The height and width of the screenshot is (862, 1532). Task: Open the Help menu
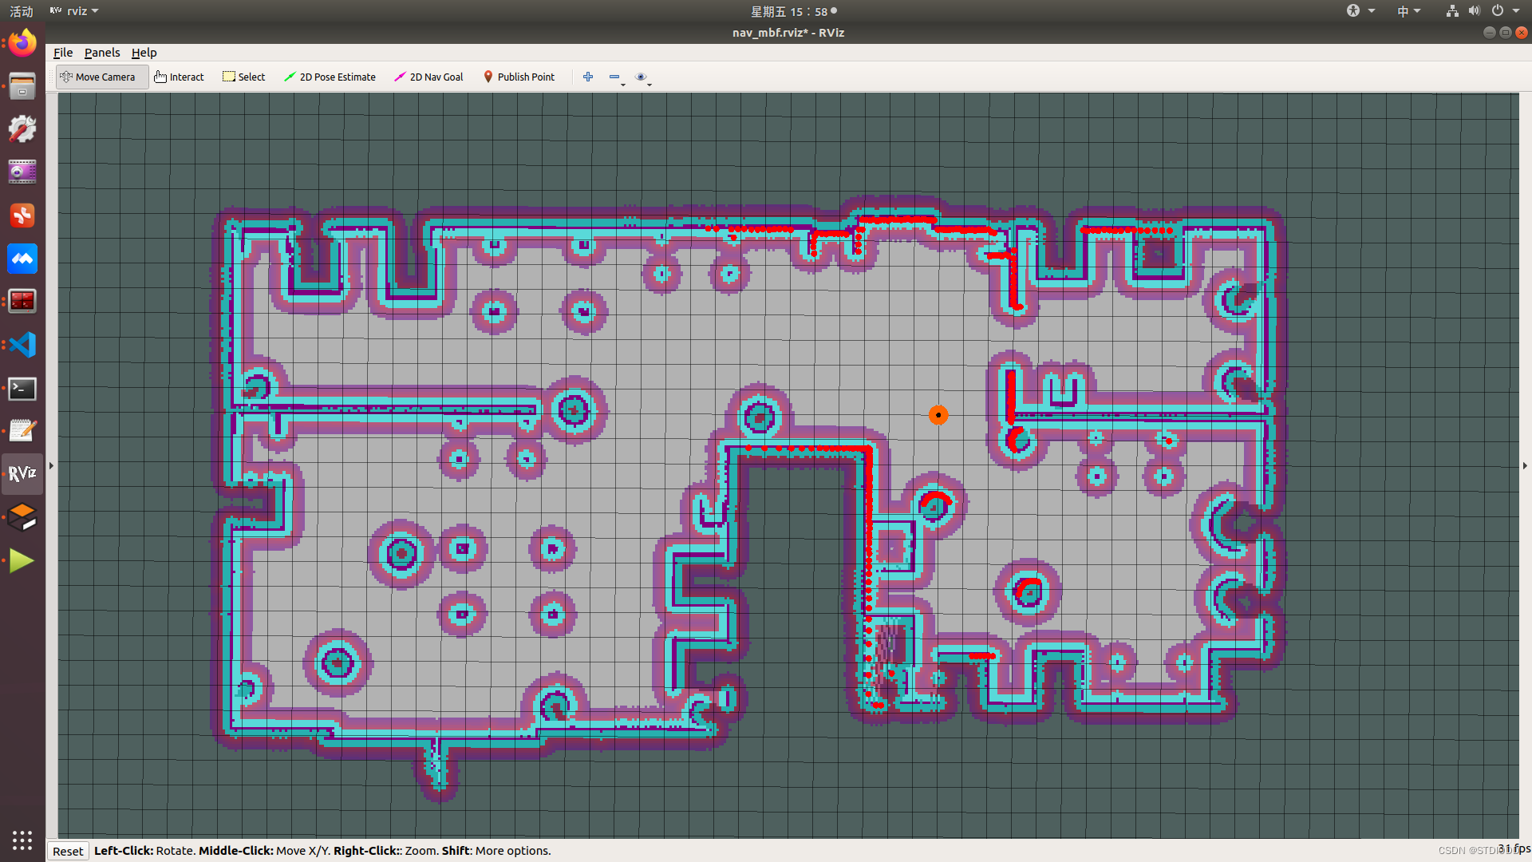(144, 53)
